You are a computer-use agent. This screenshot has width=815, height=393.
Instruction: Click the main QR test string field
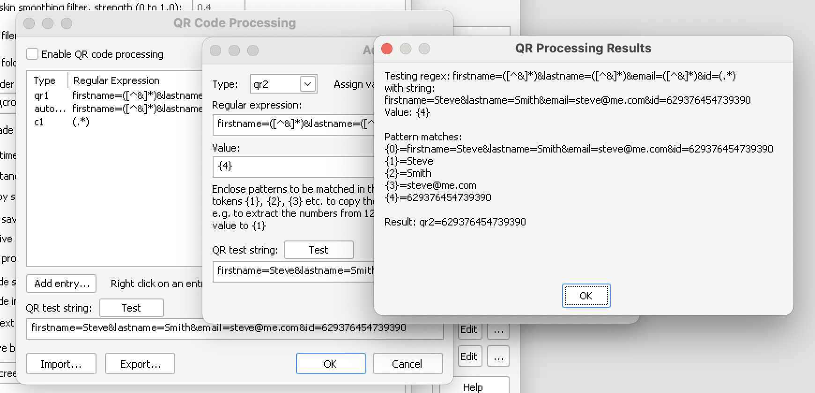234,328
